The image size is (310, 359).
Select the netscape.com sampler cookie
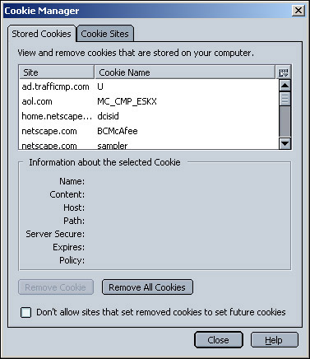point(148,145)
